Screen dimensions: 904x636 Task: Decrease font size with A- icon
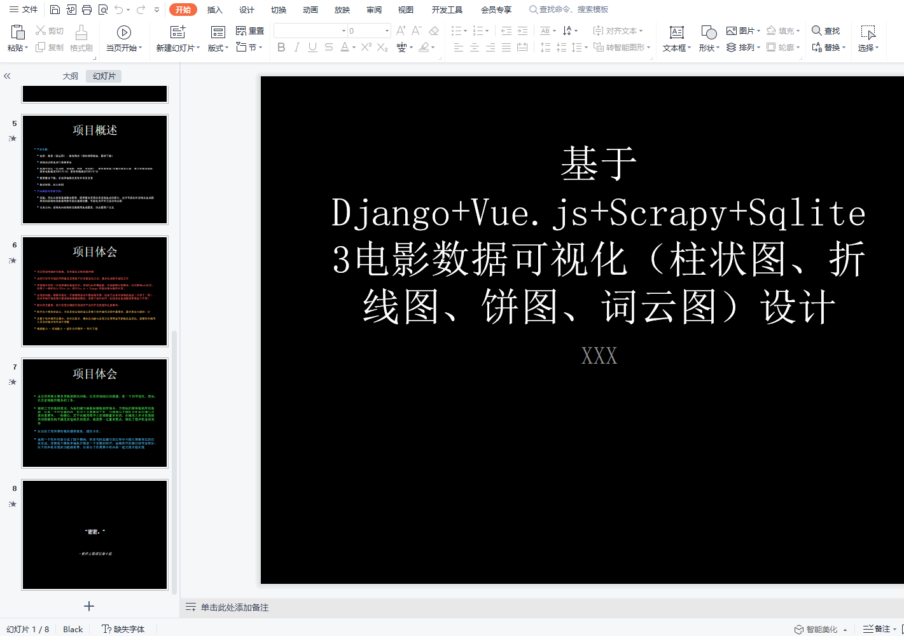click(x=417, y=31)
